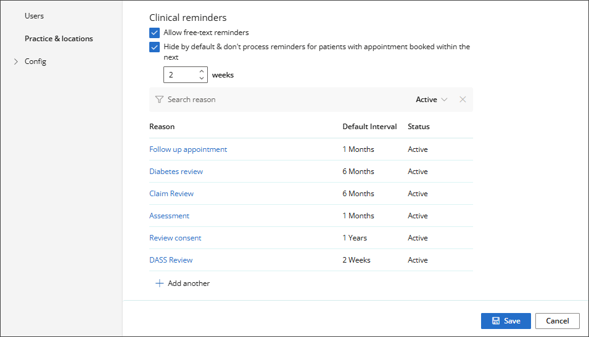The width and height of the screenshot is (589, 337).
Task: Open the Diabetes review reason
Action: pyautogui.click(x=176, y=172)
